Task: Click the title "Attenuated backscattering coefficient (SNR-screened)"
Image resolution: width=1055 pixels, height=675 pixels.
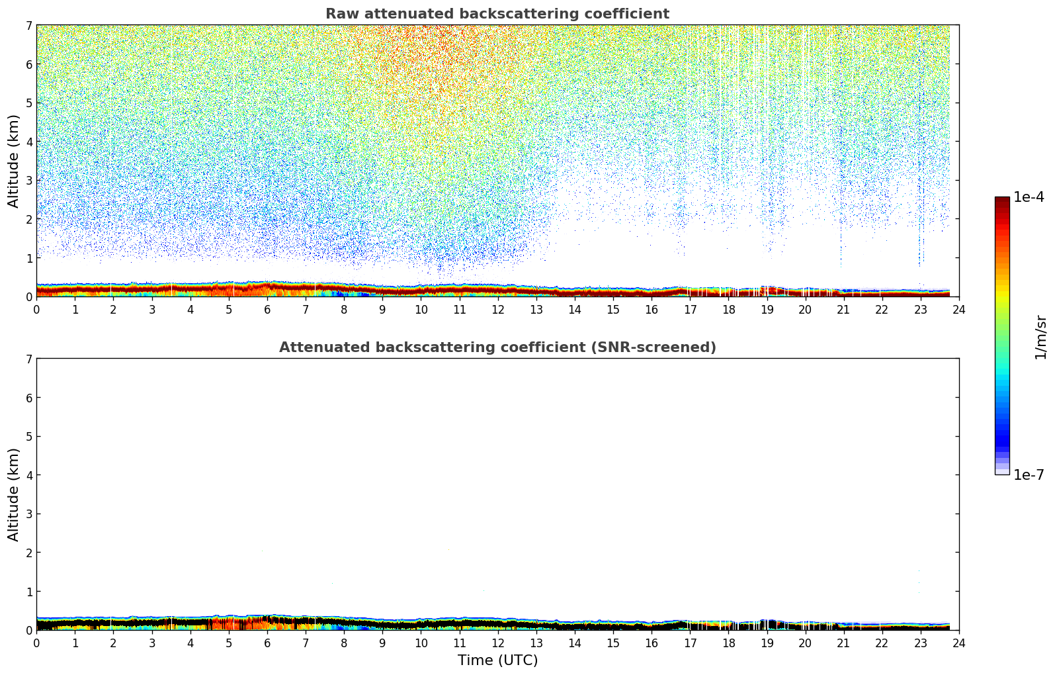Action: [497, 347]
